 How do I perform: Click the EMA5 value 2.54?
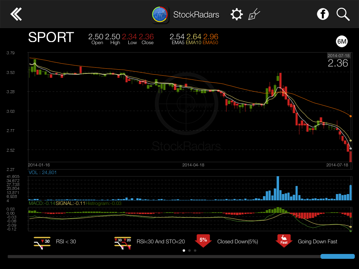click(177, 36)
